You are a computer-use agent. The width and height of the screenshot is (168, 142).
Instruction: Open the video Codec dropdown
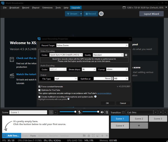(66, 55)
